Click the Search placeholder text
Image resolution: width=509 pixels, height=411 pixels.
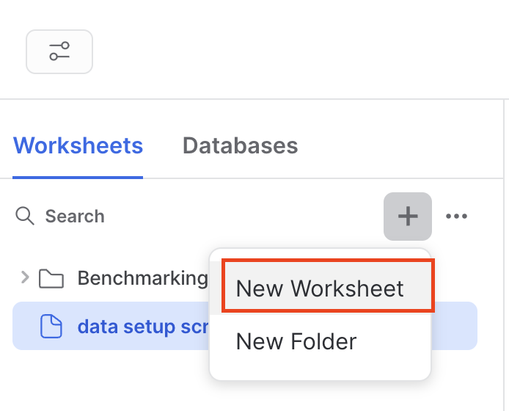[x=75, y=216]
